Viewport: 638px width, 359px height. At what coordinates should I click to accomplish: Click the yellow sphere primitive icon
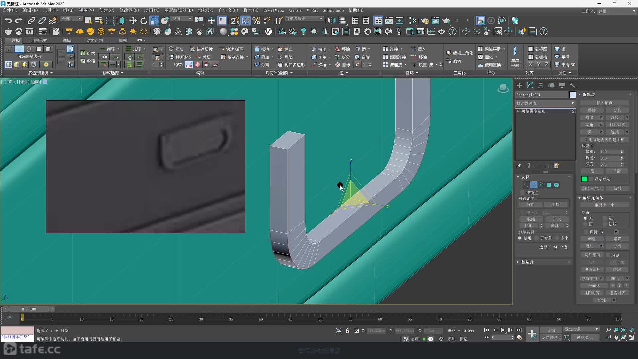click(x=90, y=31)
